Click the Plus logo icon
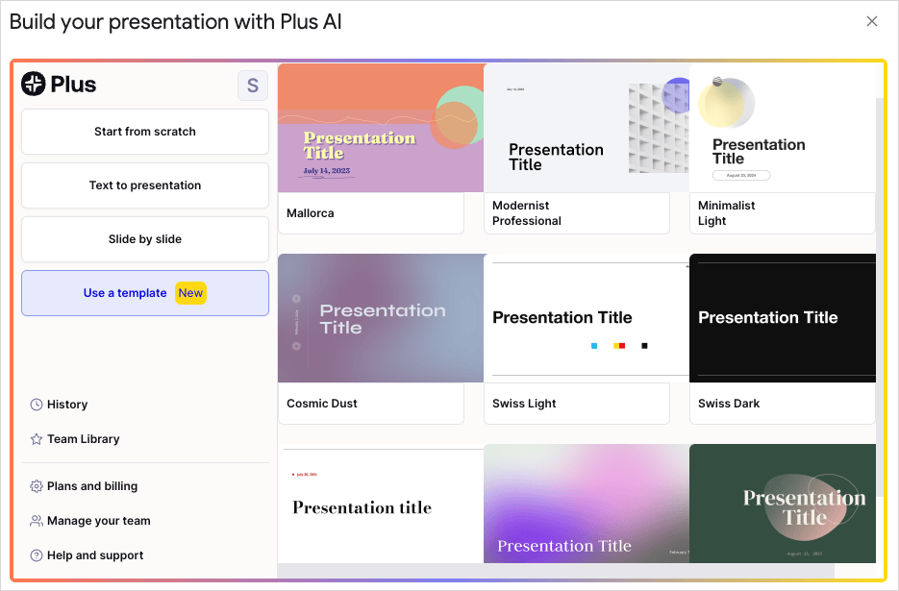This screenshot has width=899, height=591. tap(34, 85)
